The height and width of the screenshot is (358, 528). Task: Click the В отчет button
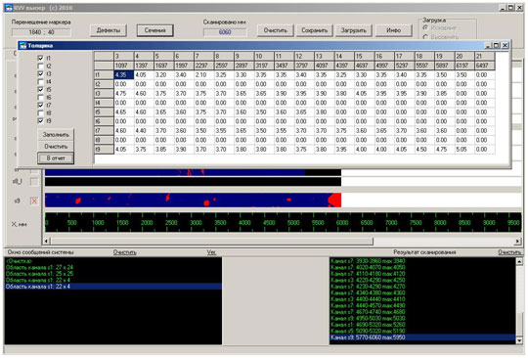(x=56, y=157)
